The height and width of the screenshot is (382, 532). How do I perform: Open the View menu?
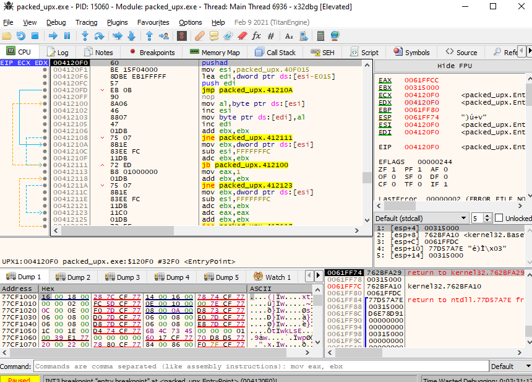point(30,22)
